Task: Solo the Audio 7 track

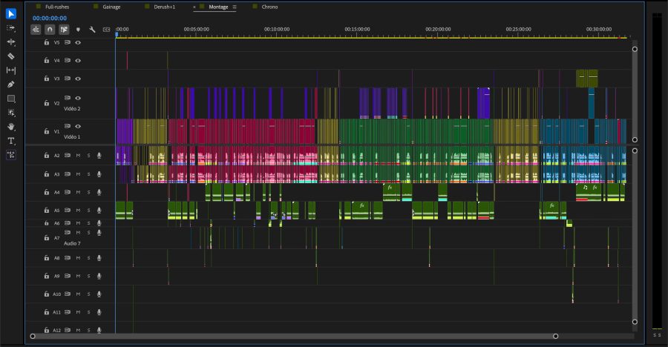Action: pyautogui.click(x=88, y=233)
